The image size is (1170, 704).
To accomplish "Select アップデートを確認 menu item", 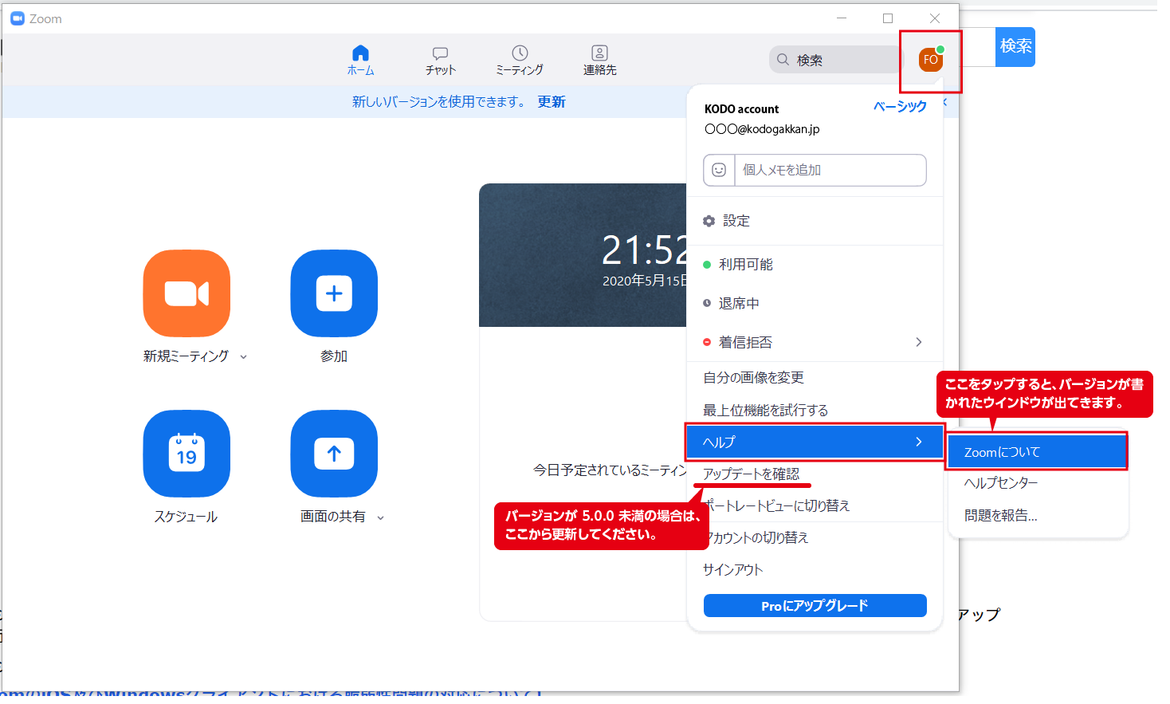I will [x=751, y=474].
